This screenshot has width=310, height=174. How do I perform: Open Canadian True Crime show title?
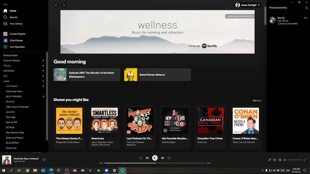click(x=210, y=139)
